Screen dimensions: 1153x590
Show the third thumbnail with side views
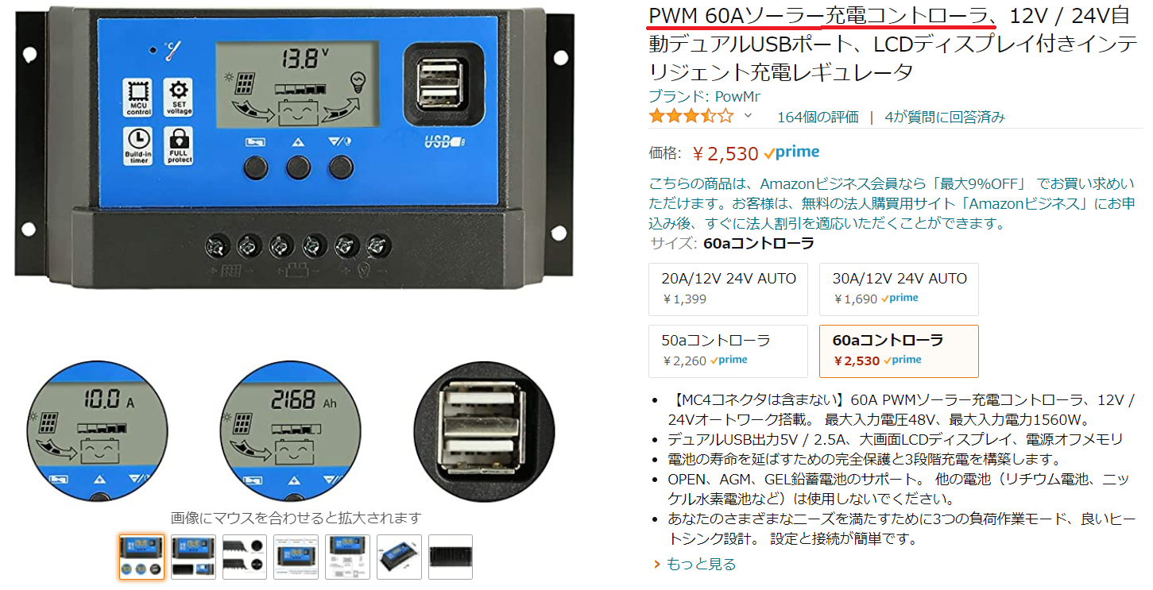click(x=245, y=557)
